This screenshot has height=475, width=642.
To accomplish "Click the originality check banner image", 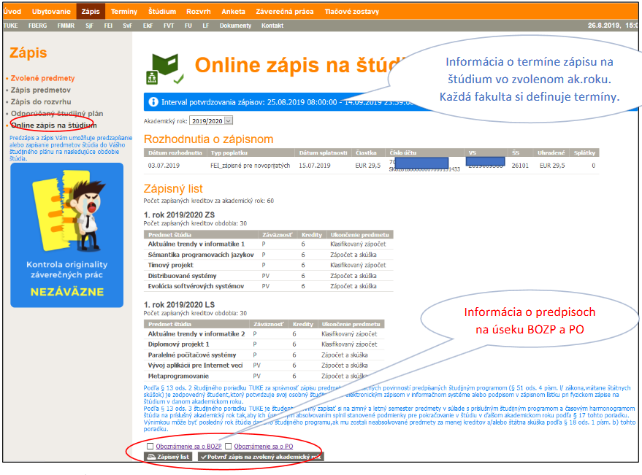I will point(67,236).
